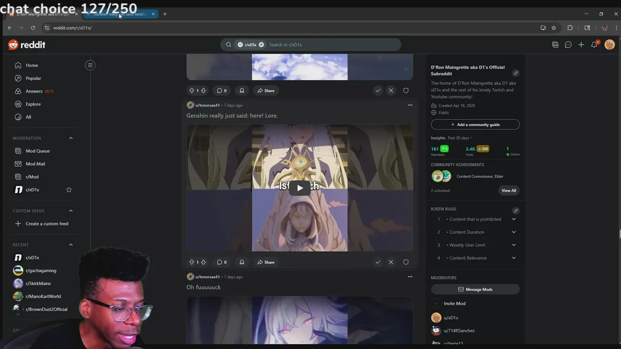Reload the page in the browser
This screenshot has height=349, width=621.
pyautogui.click(x=33, y=28)
